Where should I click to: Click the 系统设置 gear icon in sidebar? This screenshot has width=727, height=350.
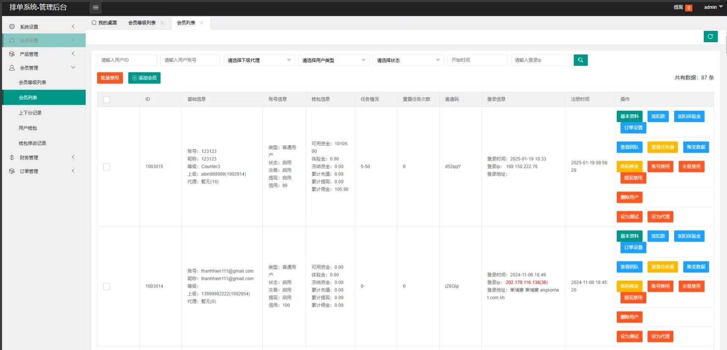tap(12, 27)
